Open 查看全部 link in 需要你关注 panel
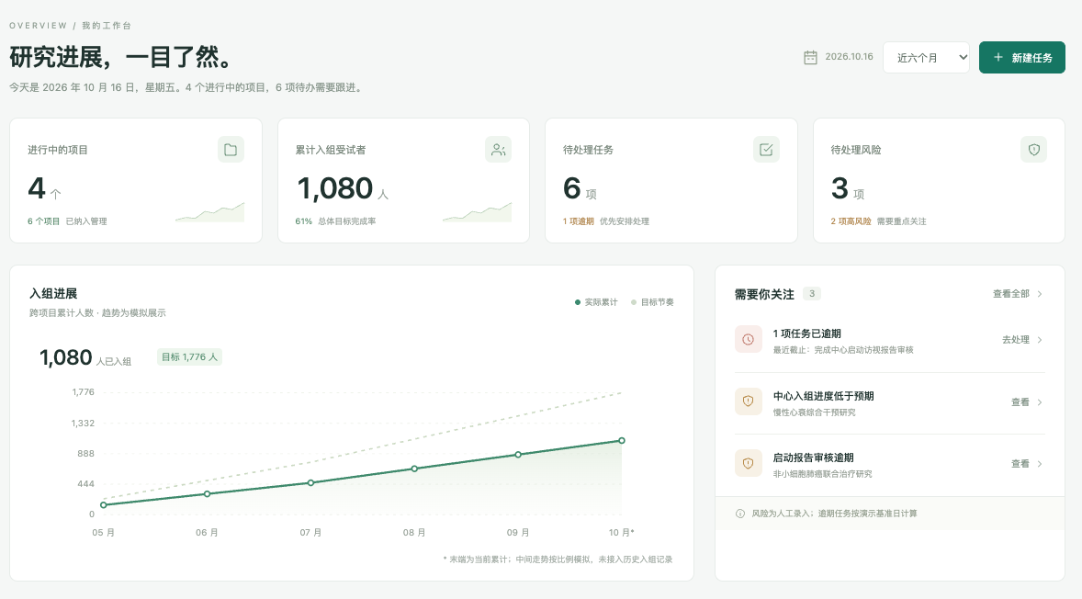The width and height of the screenshot is (1082, 599). click(x=1011, y=294)
